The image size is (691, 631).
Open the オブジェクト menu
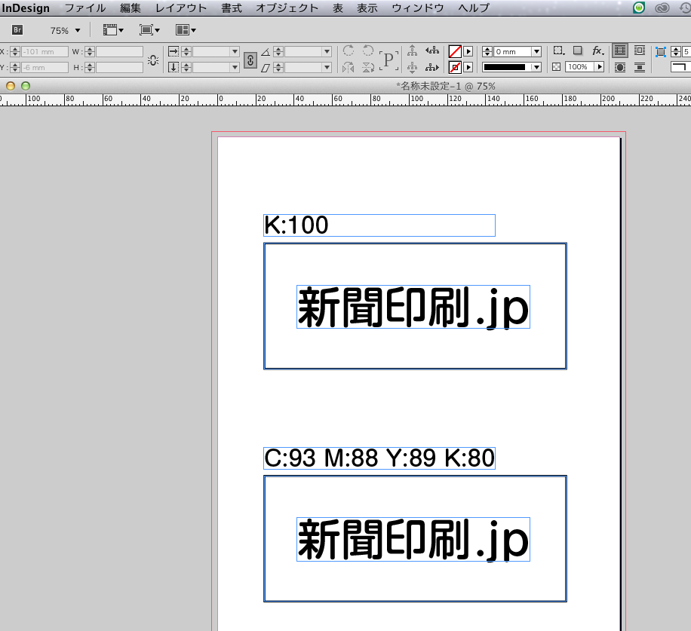point(287,8)
